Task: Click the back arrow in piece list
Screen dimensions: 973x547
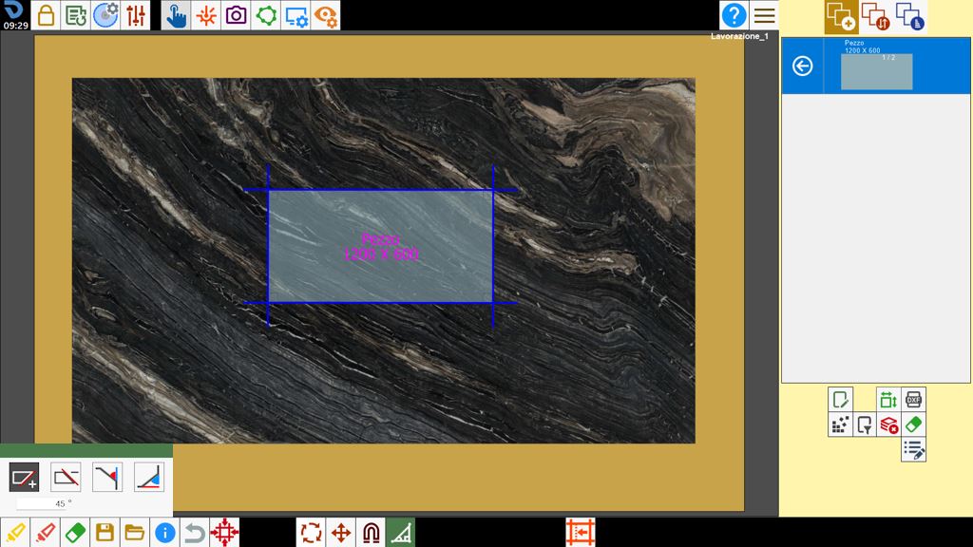Action: pyautogui.click(x=802, y=66)
